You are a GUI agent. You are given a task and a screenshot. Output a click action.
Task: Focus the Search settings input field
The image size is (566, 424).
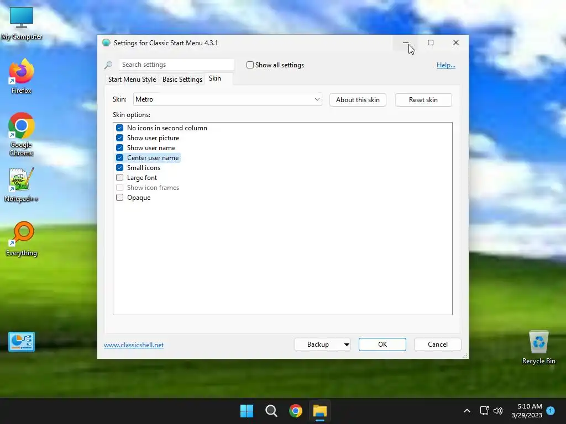point(177,65)
